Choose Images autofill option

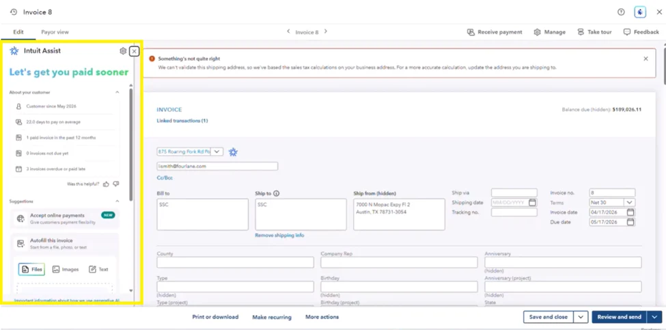[66, 269]
